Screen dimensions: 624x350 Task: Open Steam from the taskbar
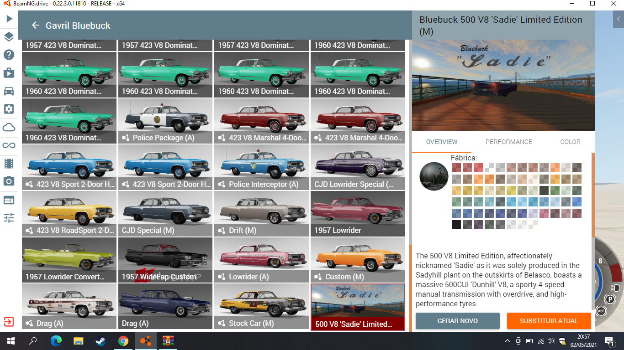[100, 341]
